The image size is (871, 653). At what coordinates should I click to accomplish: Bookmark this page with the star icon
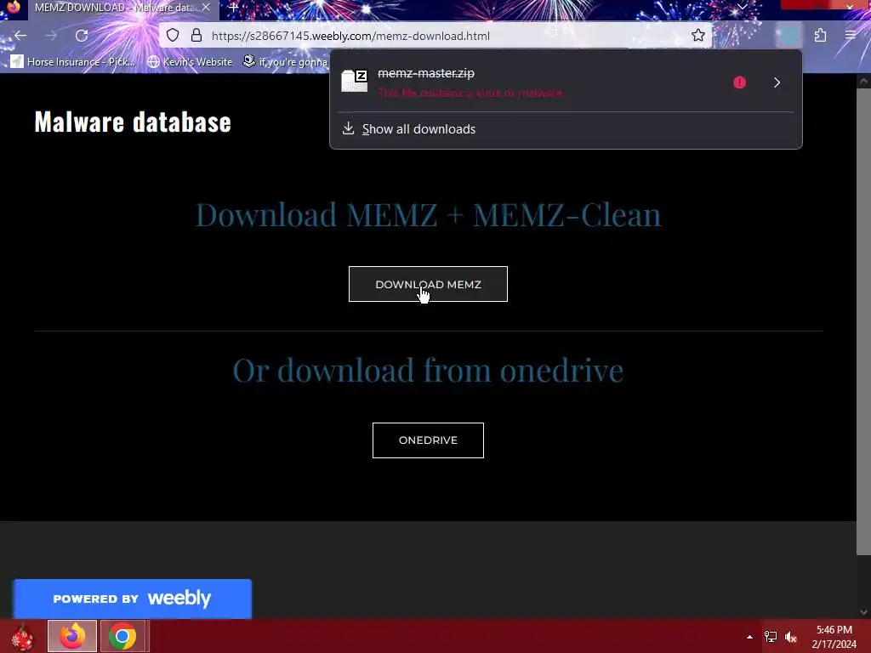click(697, 36)
